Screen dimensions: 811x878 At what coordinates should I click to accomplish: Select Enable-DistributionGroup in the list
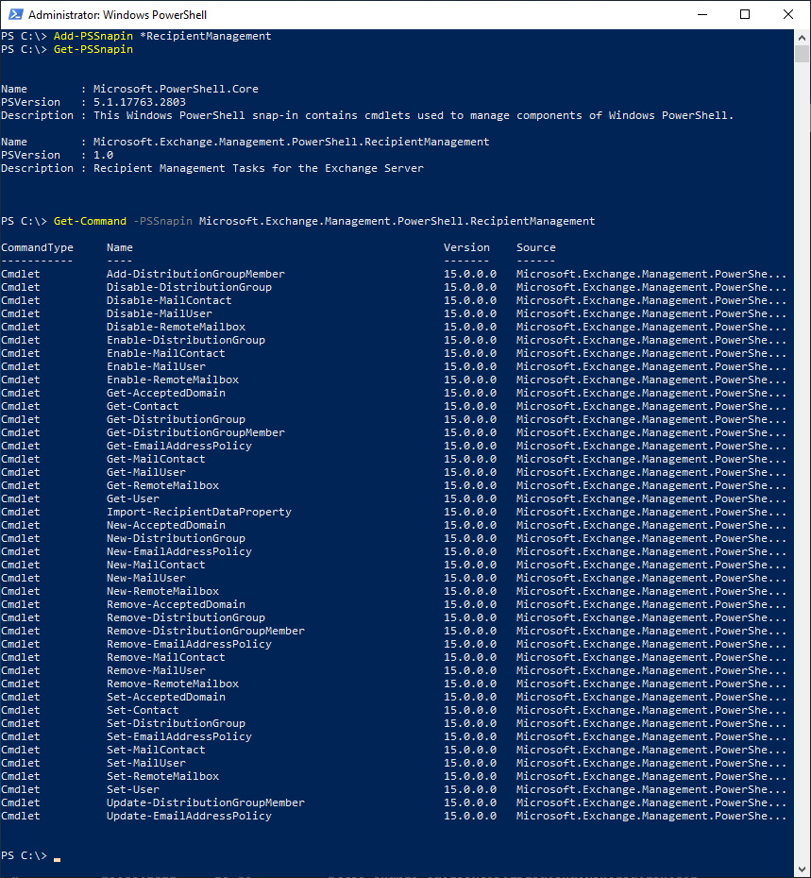(186, 341)
